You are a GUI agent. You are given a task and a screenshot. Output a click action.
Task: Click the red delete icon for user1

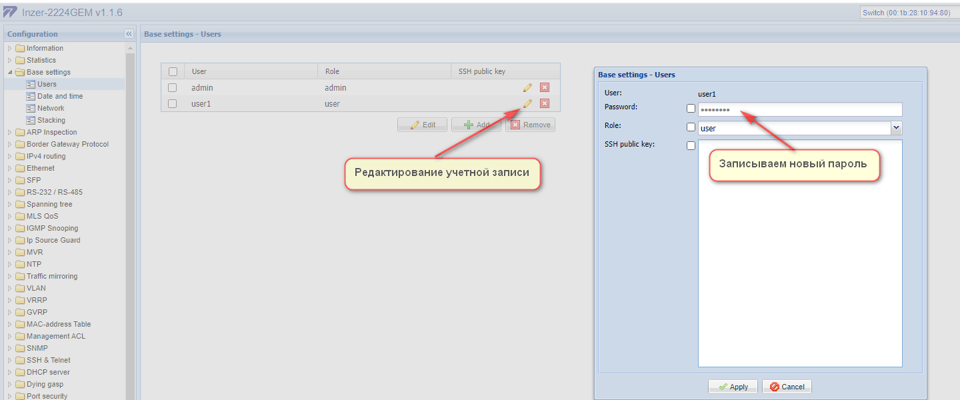(544, 103)
